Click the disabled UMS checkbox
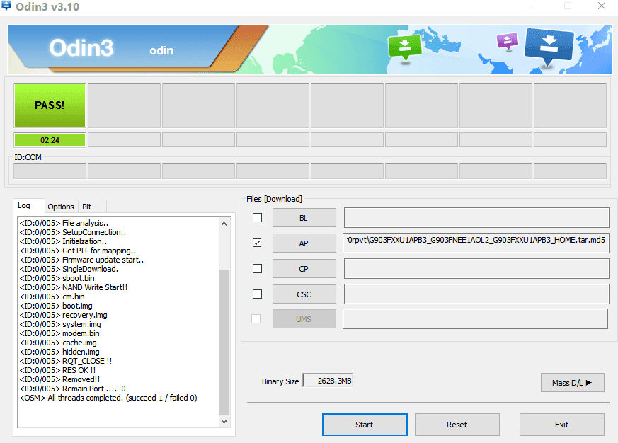The image size is (618, 443). [x=256, y=319]
